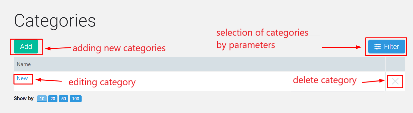The height and width of the screenshot is (113, 413).
Task: Open the blue Filter button
Action: [x=387, y=46]
